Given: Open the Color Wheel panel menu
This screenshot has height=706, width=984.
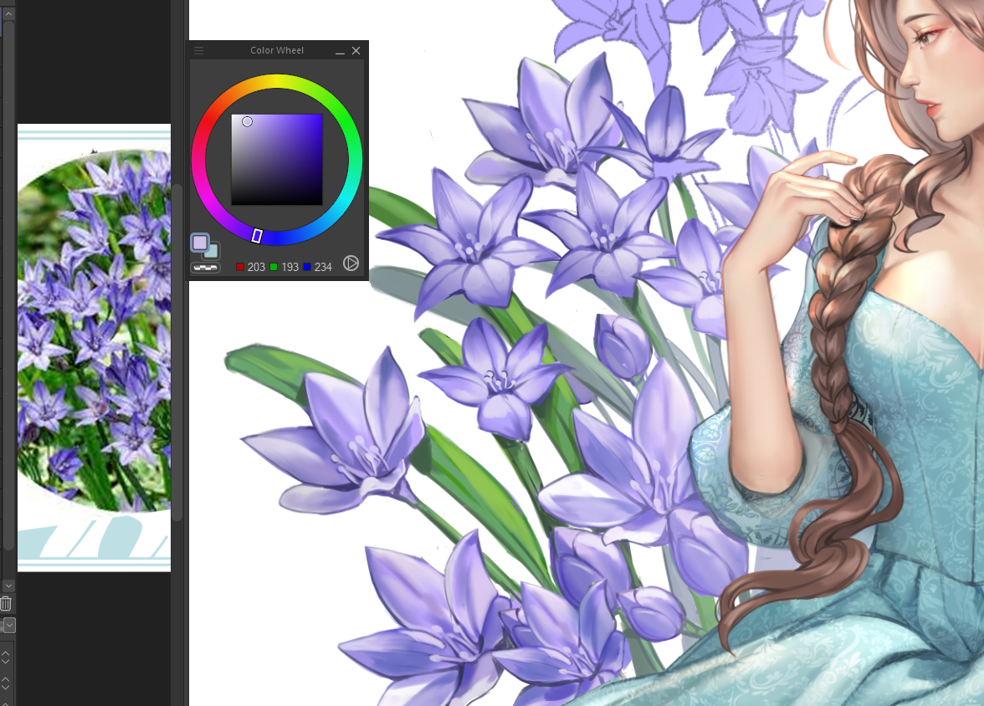Looking at the screenshot, I should coord(199,51).
